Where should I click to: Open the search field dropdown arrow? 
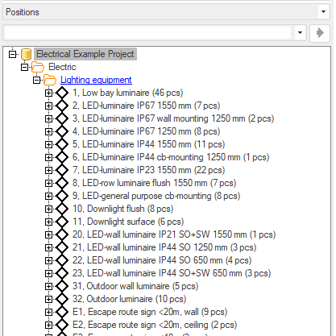(x=300, y=33)
